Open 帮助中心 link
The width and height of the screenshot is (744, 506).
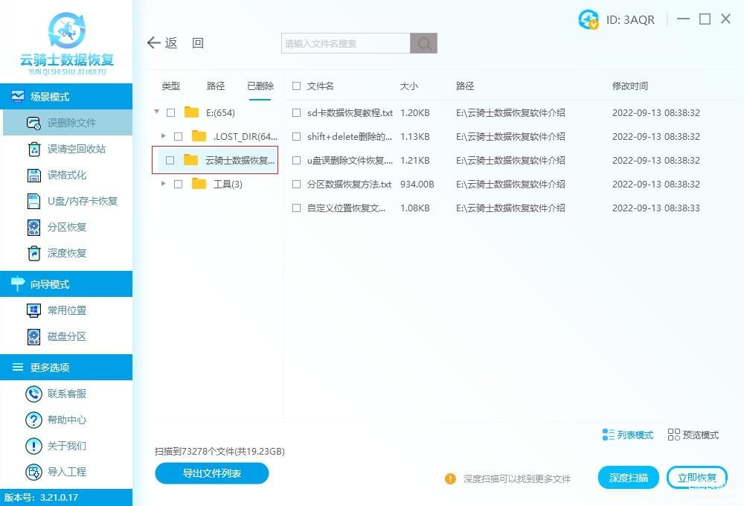coord(67,420)
